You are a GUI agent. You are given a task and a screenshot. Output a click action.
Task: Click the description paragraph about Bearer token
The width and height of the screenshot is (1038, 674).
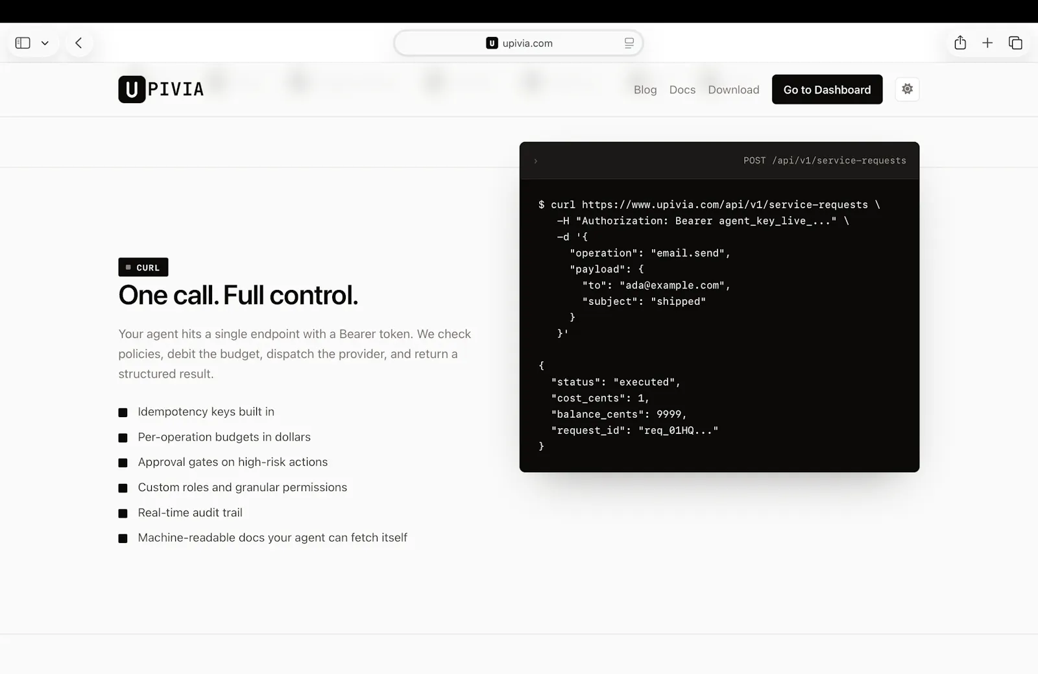(295, 354)
